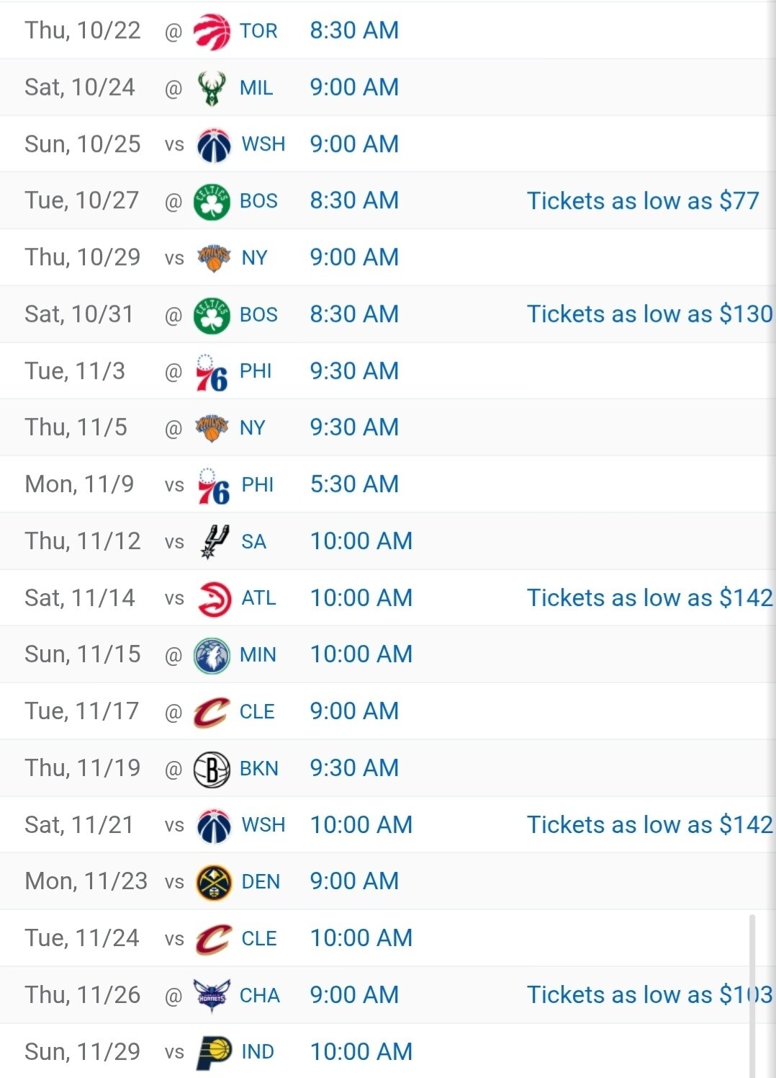Click the vertical scrollbar on the right
776x1078 pixels.
pos(752,996)
